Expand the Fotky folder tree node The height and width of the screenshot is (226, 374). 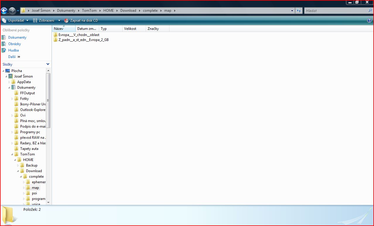pos(12,99)
